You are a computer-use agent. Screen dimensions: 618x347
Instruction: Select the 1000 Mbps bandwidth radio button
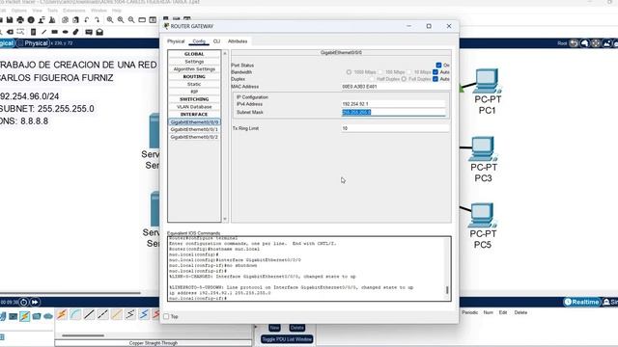[x=349, y=72]
